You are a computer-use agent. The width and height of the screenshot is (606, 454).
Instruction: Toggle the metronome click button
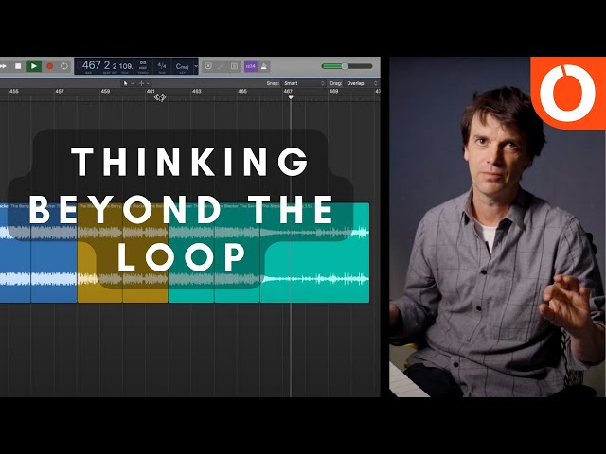tap(264, 66)
